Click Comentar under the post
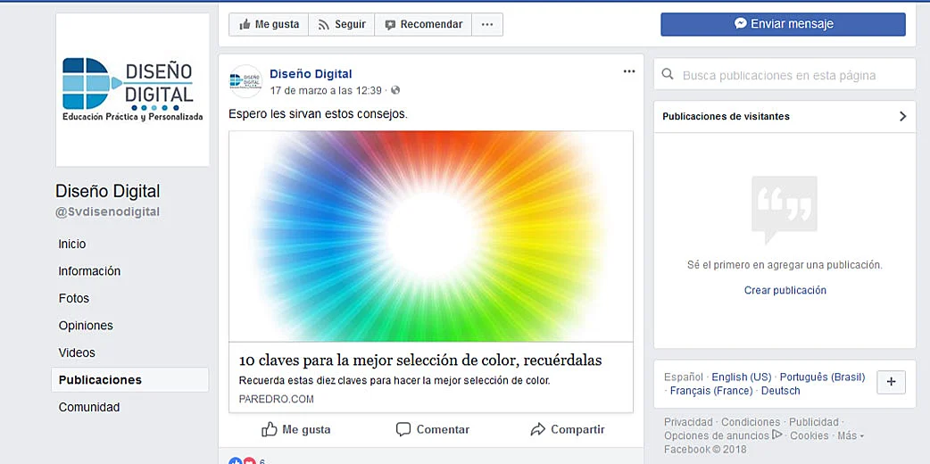 pyautogui.click(x=432, y=429)
